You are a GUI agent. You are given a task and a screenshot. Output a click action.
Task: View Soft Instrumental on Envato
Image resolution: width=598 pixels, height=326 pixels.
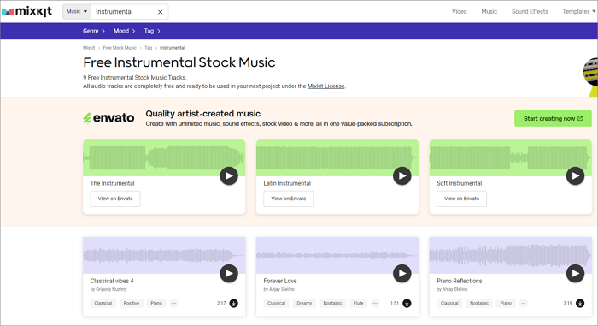click(x=461, y=199)
